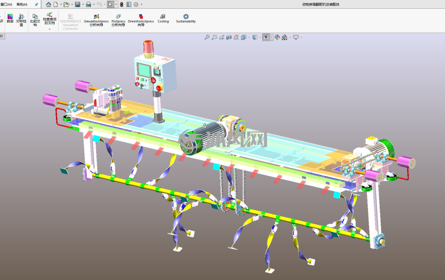Expand the View Orientation dropdown arrow
Viewport: 445px width, 280px height.
click(249, 37)
